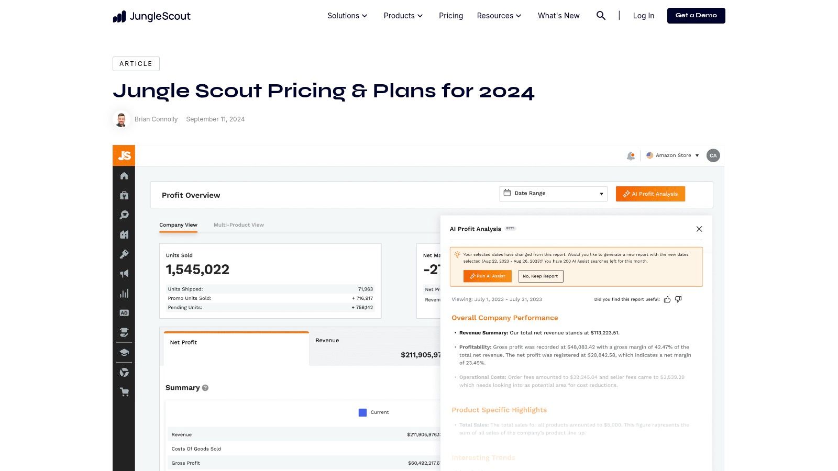The image size is (838, 471).
Task: Open the Home dashboard in the sidebar
Action: click(x=124, y=176)
